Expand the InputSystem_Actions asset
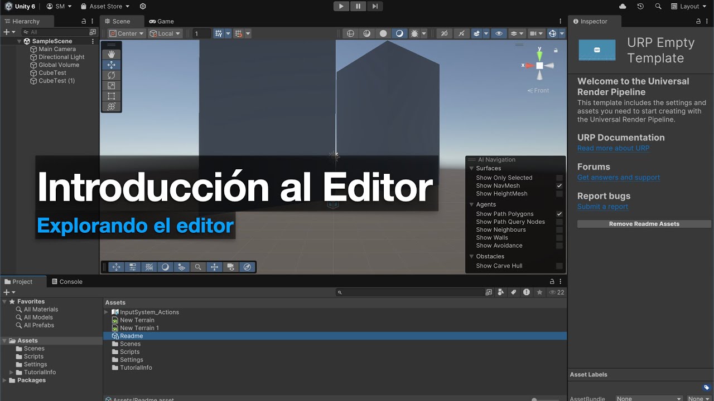714x401 pixels. click(x=107, y=312)
